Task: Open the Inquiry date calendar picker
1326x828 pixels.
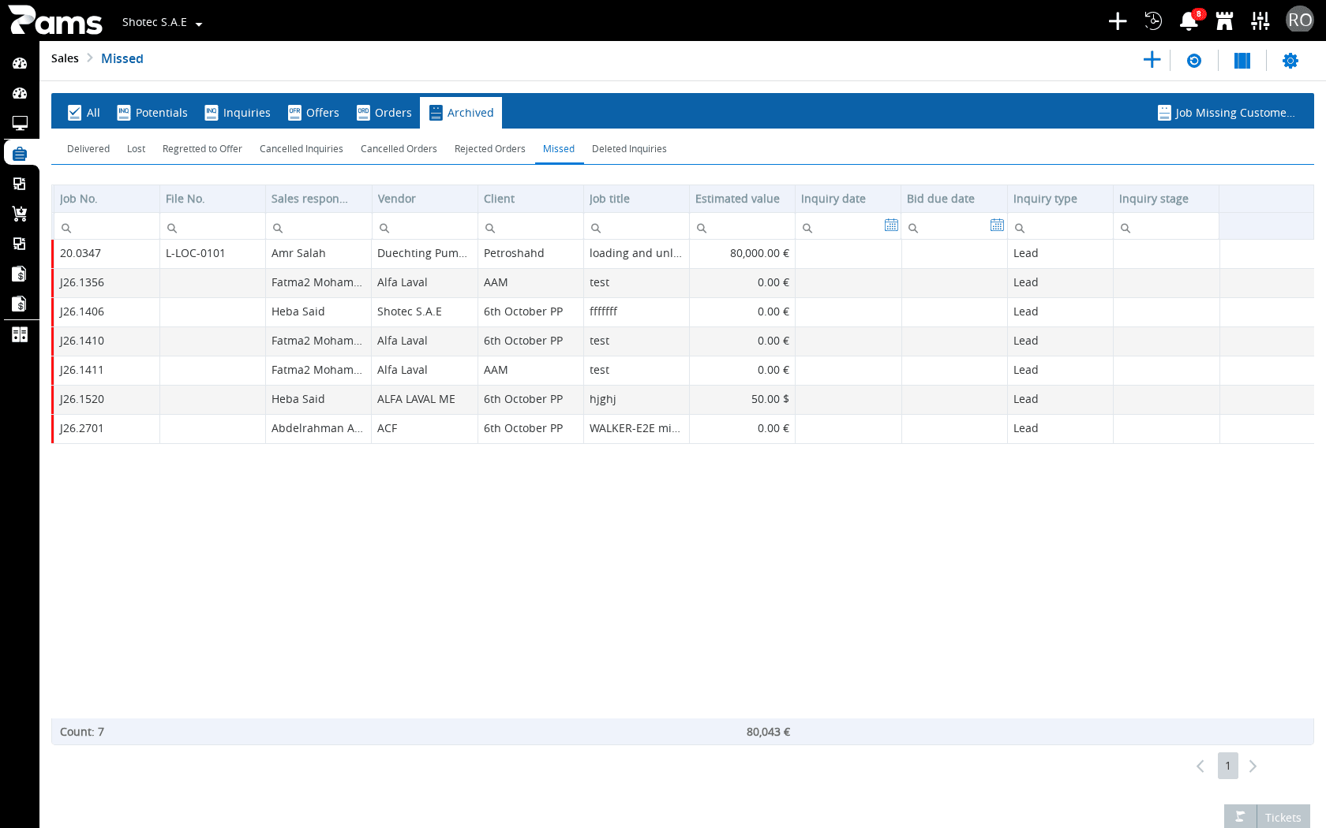Action: [891, 226]
